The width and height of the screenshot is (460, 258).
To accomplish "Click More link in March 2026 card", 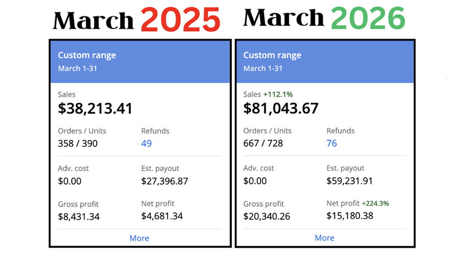I will 324,238.
